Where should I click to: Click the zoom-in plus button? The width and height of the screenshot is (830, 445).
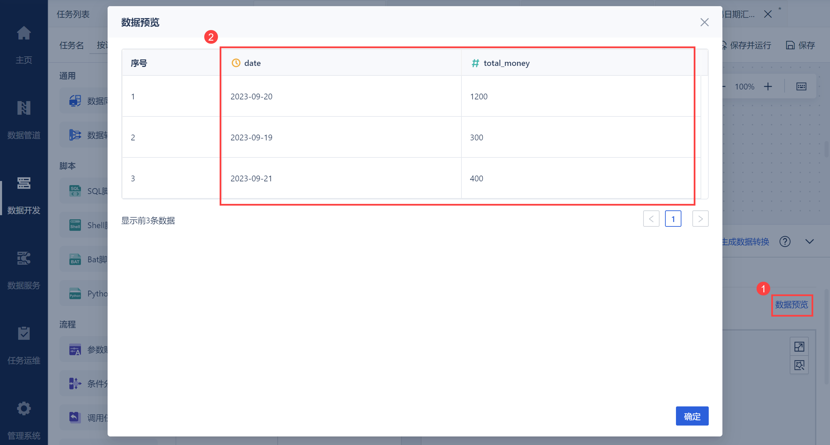click(768, 86)
